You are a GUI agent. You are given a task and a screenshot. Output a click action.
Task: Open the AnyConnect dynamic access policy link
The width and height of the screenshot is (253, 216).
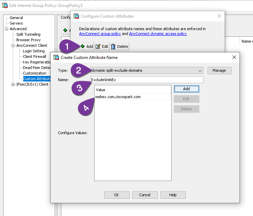158,34
